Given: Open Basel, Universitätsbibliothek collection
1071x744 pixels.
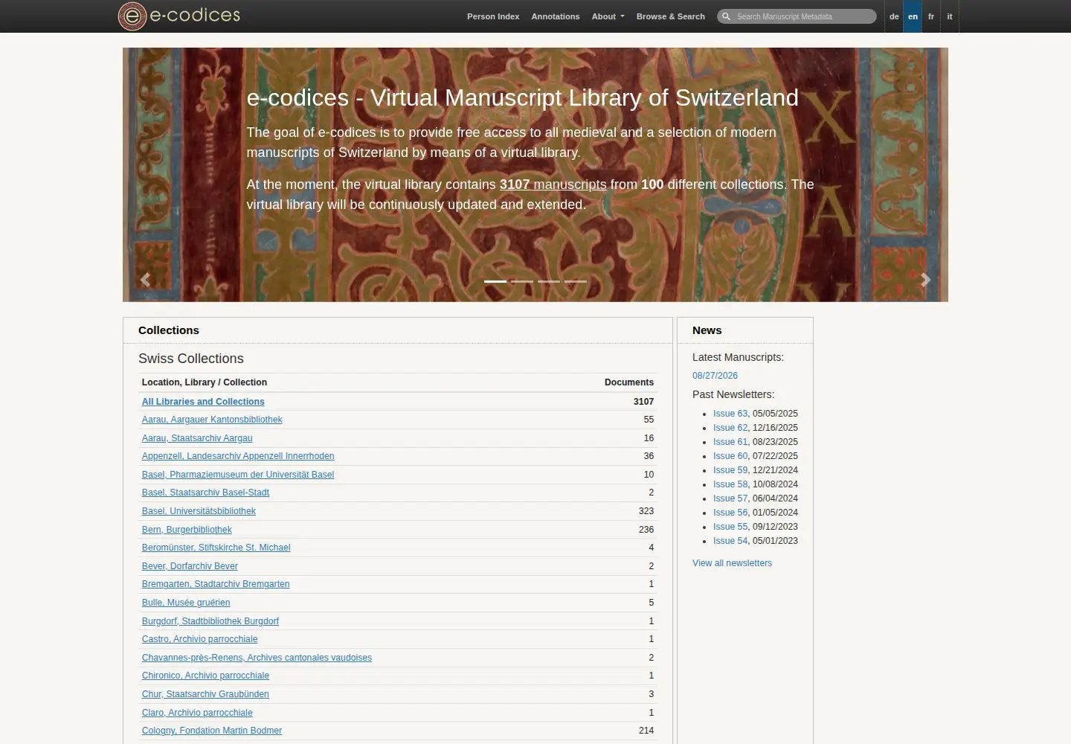Looking at the screenshot, I should pyautogui.click(x=199, y=511).
